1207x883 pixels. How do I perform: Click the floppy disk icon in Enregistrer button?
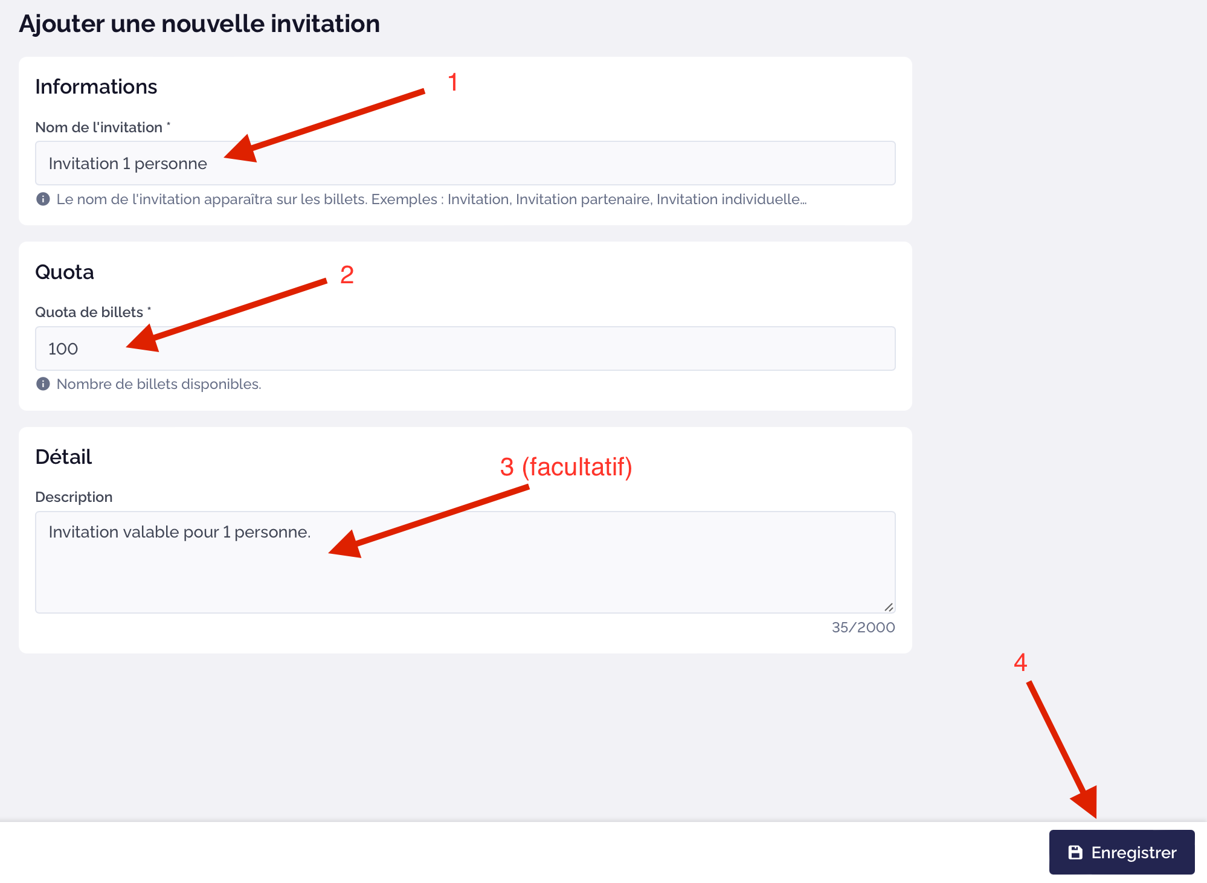[x=1075, y=852]
